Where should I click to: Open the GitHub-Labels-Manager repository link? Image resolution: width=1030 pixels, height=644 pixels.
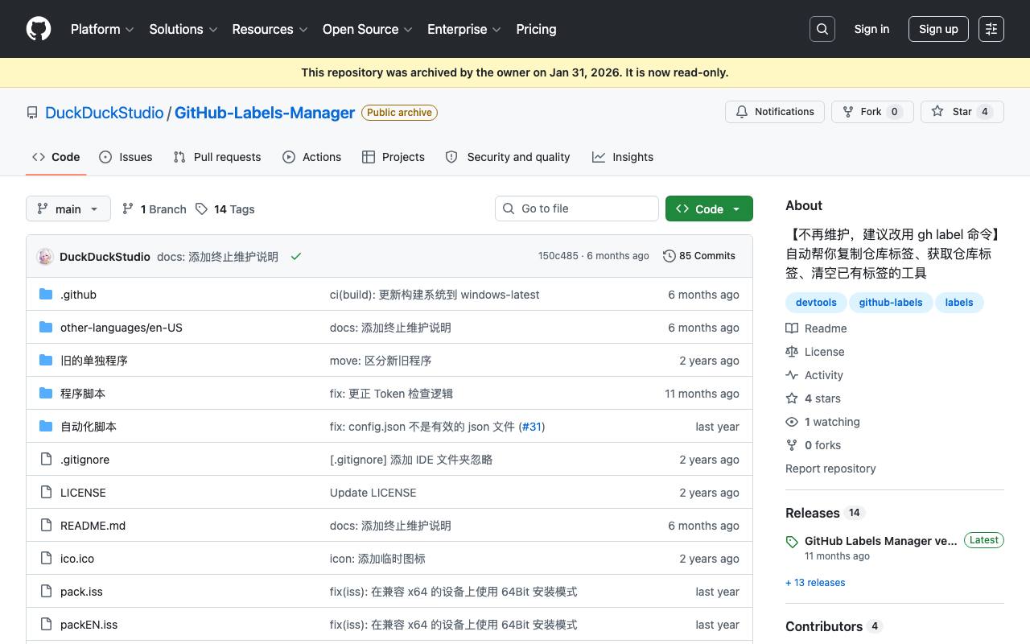click(265, 113)
